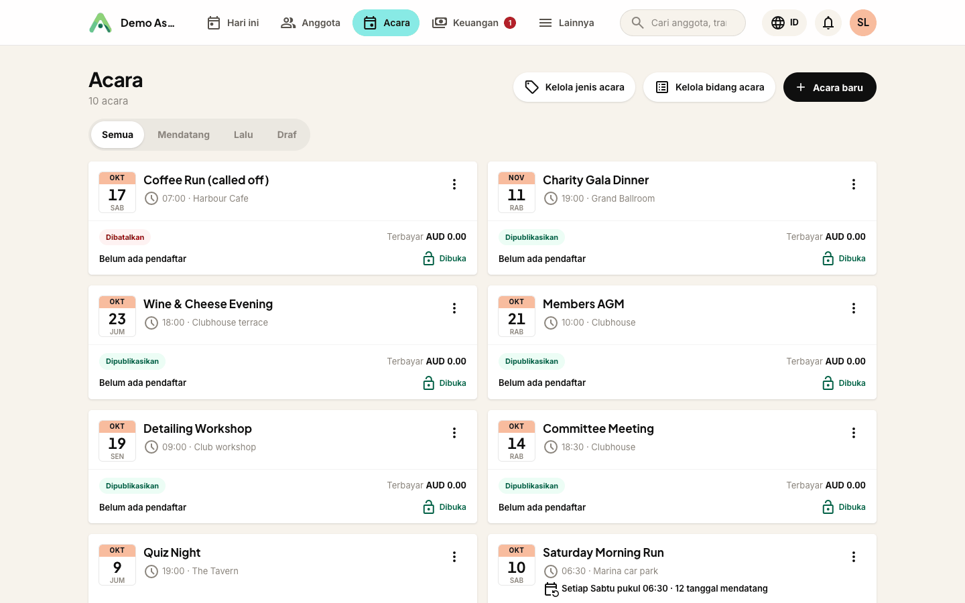Viewport: 965px width, 603px height.
Task: Click Kelola jenis acara button
Action: point(574,87)
